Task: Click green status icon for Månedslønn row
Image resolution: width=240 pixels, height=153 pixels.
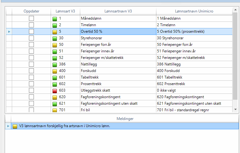Action: pos(55,19)
